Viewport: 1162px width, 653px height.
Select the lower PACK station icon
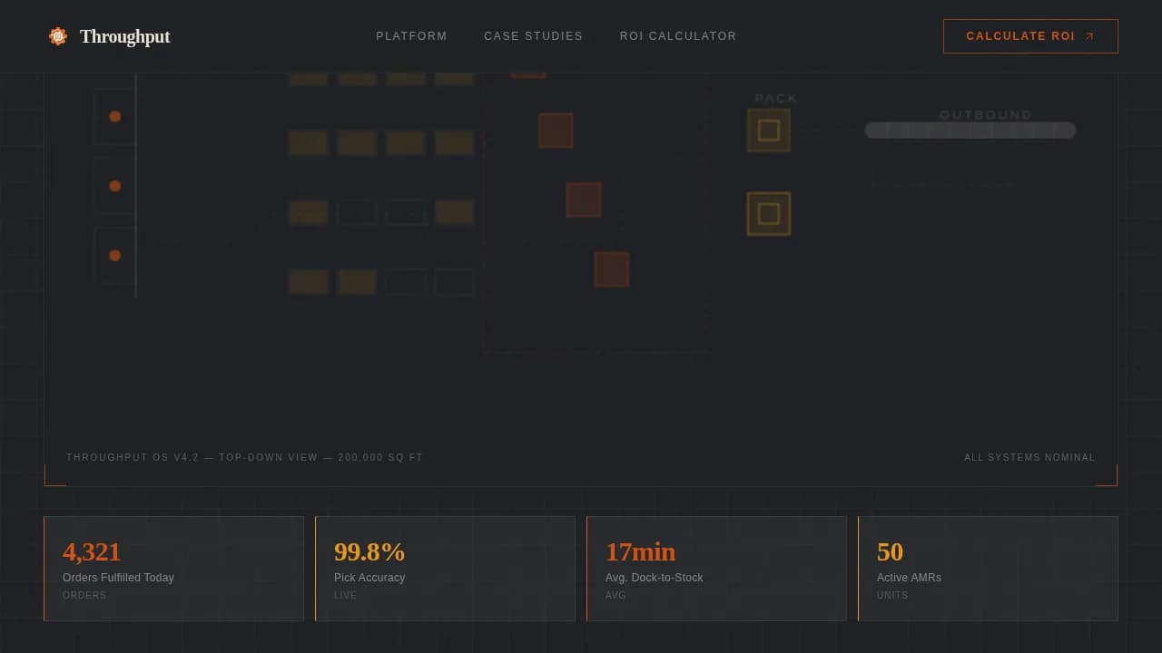[x=768, y=213]
